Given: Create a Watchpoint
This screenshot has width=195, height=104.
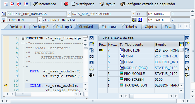Looking at the screenshot, I should coord(83,4).
